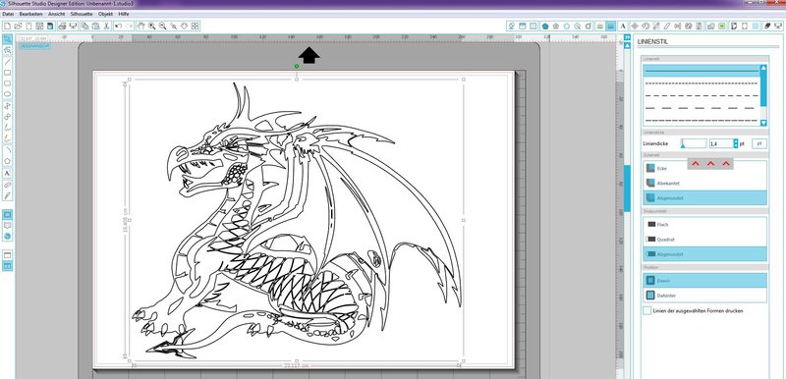
Task: Select the Edit points tool
Action: pyautogui.click(x=8, y=51)
